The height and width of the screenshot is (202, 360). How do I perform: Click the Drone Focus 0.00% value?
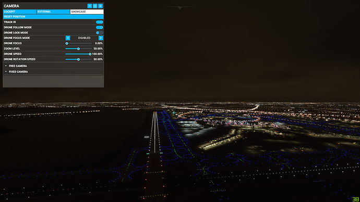click(99, 43)
